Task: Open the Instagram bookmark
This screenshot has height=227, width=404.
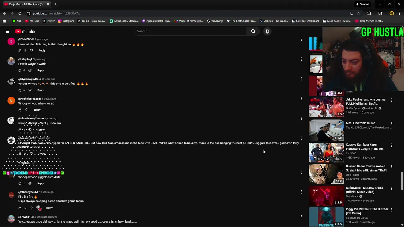Action: click(66, 21)
